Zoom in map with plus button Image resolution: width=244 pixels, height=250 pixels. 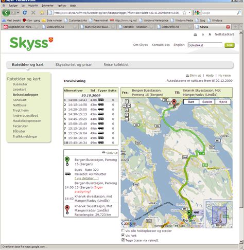point(127,115)
